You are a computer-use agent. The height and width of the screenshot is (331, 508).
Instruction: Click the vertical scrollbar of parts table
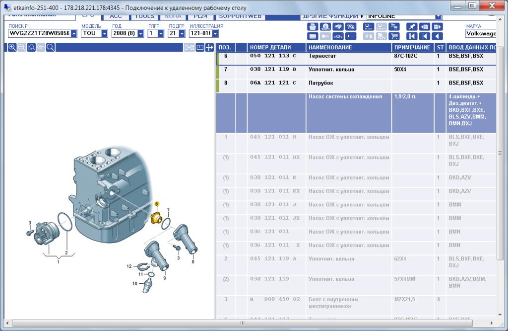pos(500,153)
